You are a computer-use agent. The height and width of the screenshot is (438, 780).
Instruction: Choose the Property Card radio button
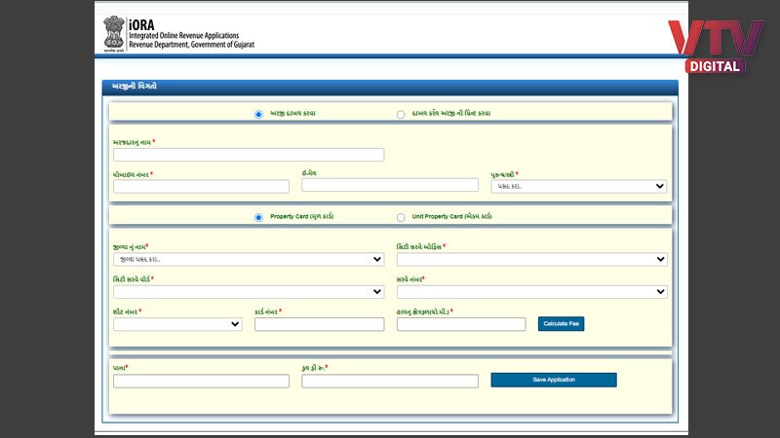click(258, 217)
